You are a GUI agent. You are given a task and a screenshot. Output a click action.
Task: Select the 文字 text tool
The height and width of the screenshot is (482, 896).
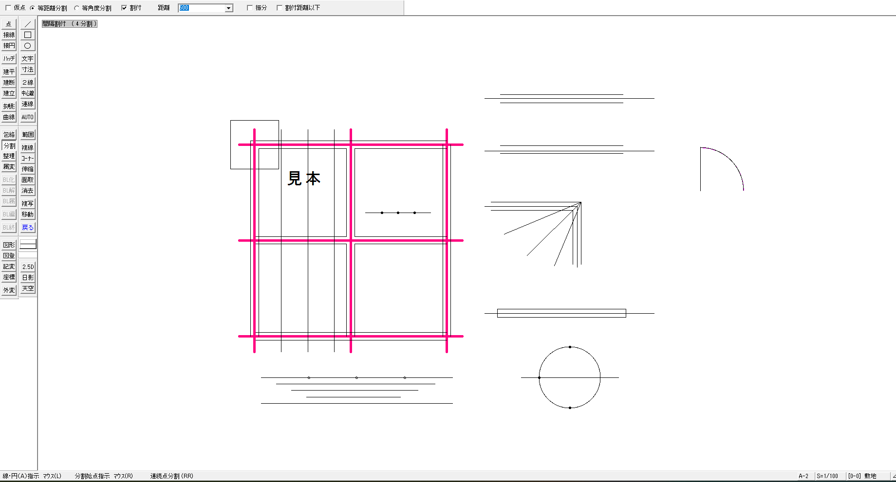tap(28, 59)
